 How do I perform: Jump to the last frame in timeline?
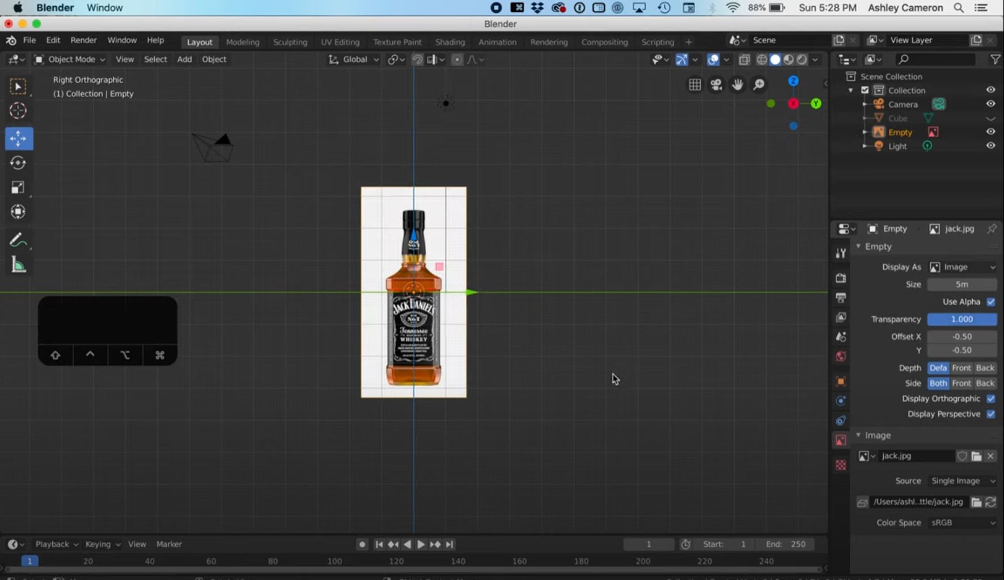[450, 544]
